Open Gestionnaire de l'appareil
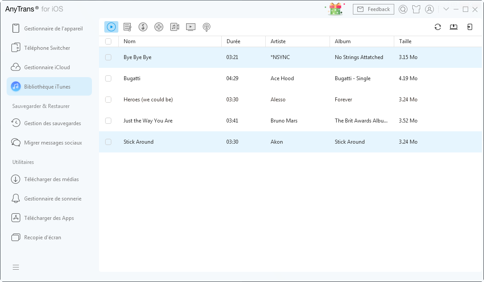The height and width of the screenshot is (282, 484). 49,29
